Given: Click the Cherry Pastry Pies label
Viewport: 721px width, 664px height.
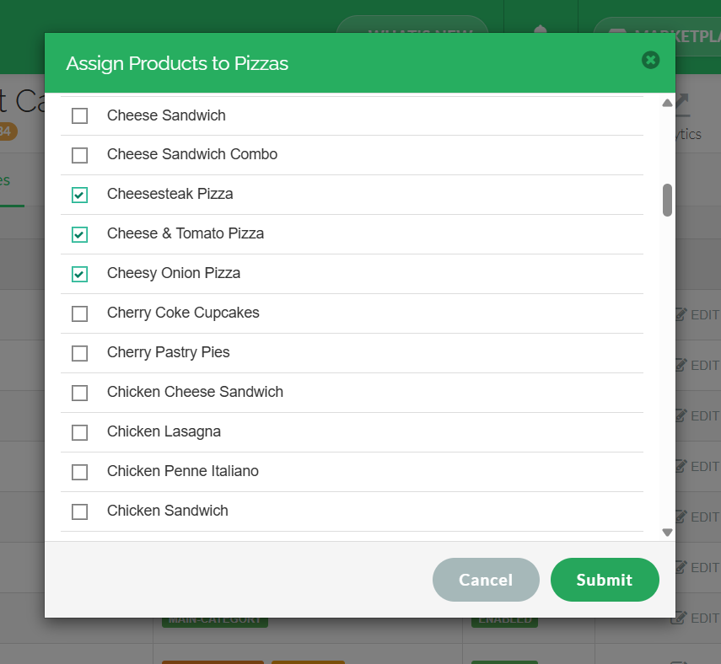Looking at the screenshot, I should point(169,352).
